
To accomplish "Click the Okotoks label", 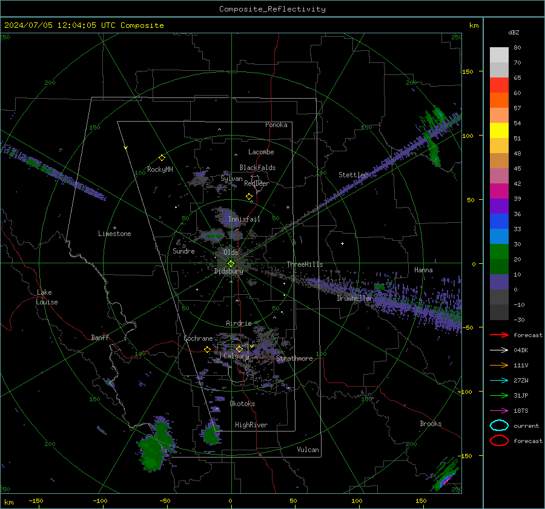I will pos(242,404).
